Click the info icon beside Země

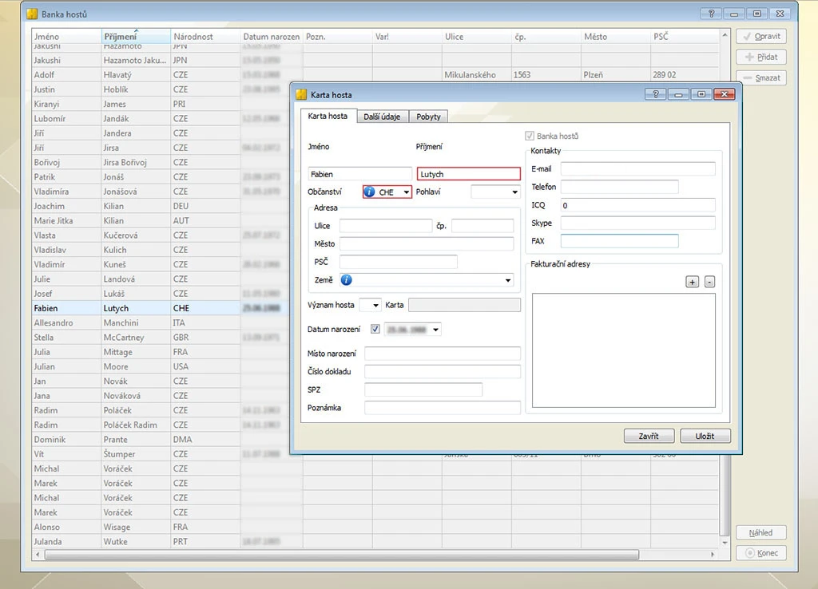[347, 280]
